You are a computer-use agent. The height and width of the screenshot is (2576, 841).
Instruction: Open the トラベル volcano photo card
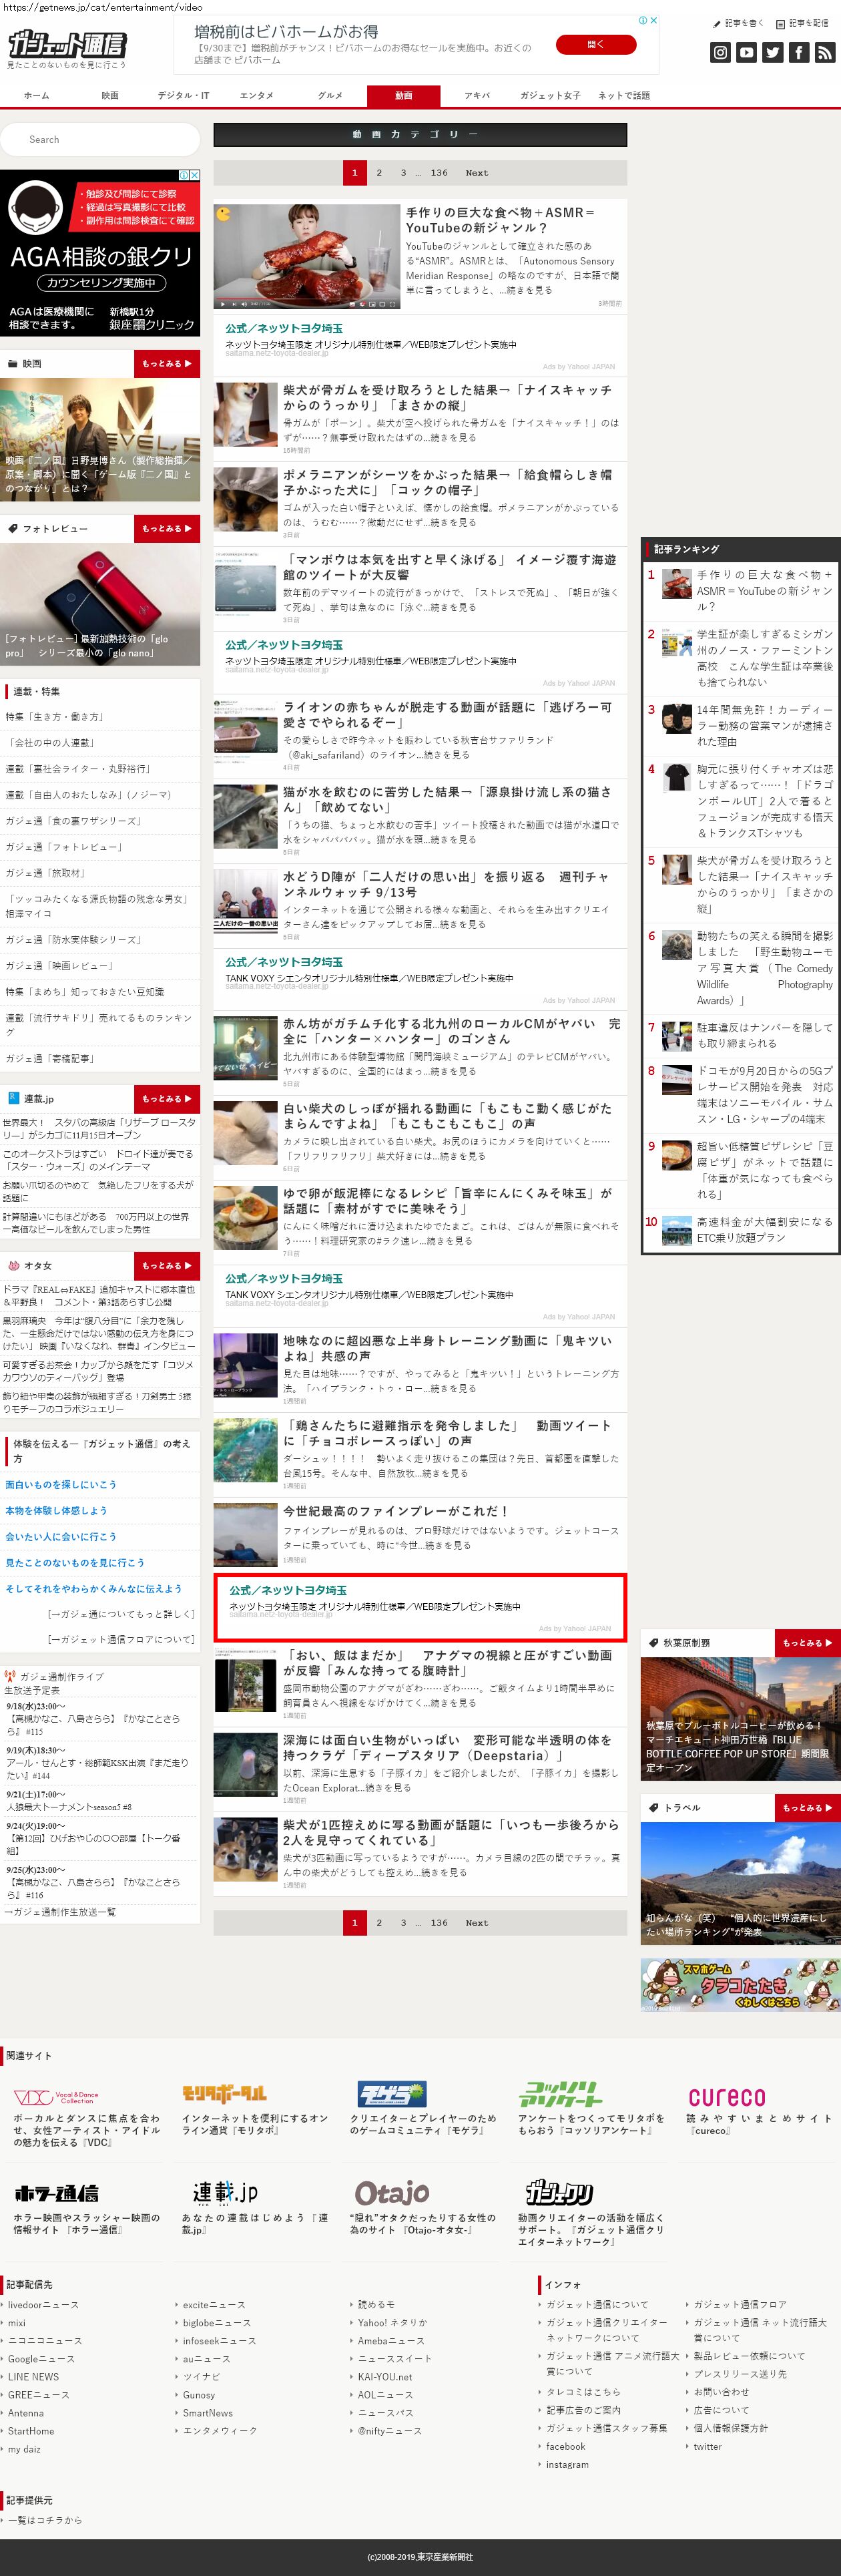click(740, 1883)
